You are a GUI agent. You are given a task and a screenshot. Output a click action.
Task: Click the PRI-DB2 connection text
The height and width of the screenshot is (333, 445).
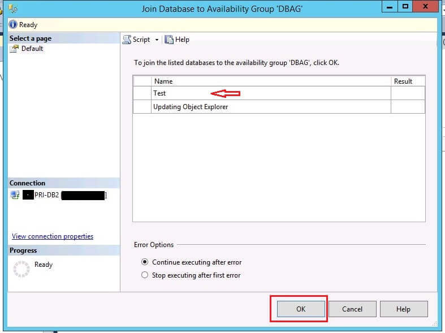[x=46, y=195]
